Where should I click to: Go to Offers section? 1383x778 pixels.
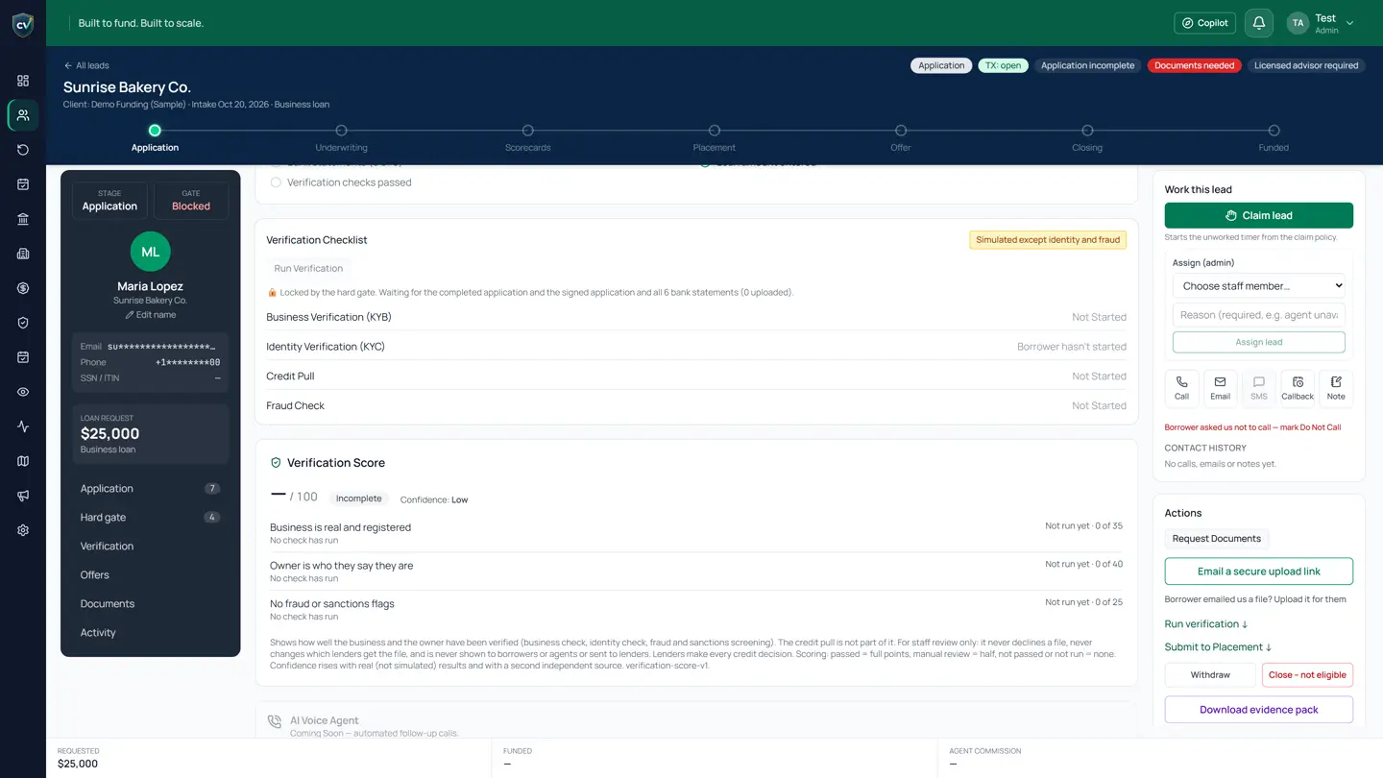pos(150,575)
